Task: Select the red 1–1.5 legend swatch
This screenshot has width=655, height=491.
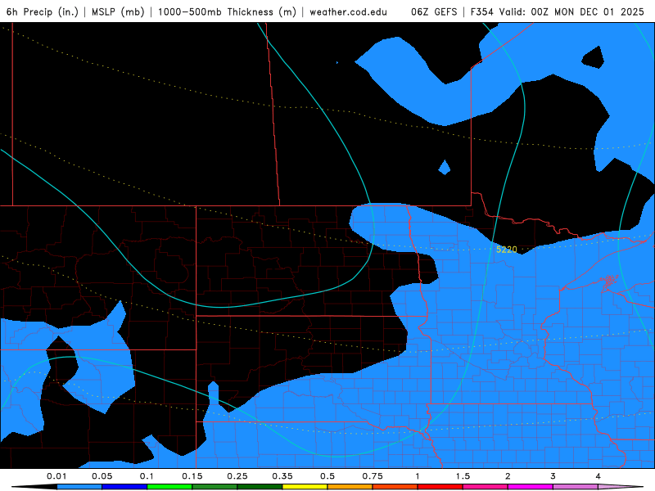Action: pos(440,487)
